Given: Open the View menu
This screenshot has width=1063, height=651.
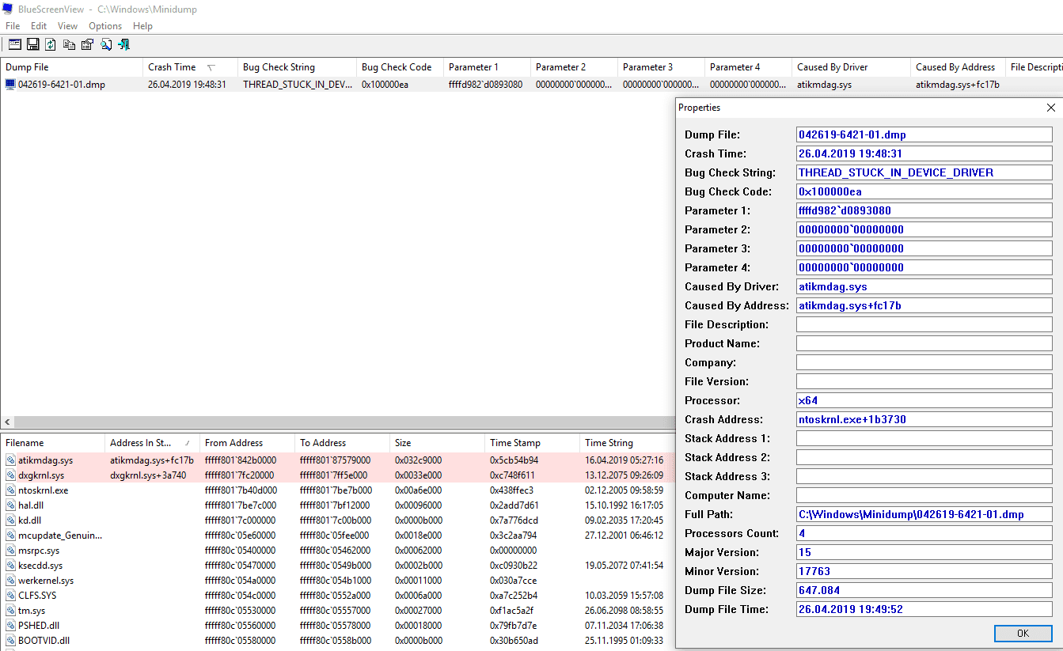Looking at the screenshot, I should [68, 26].
